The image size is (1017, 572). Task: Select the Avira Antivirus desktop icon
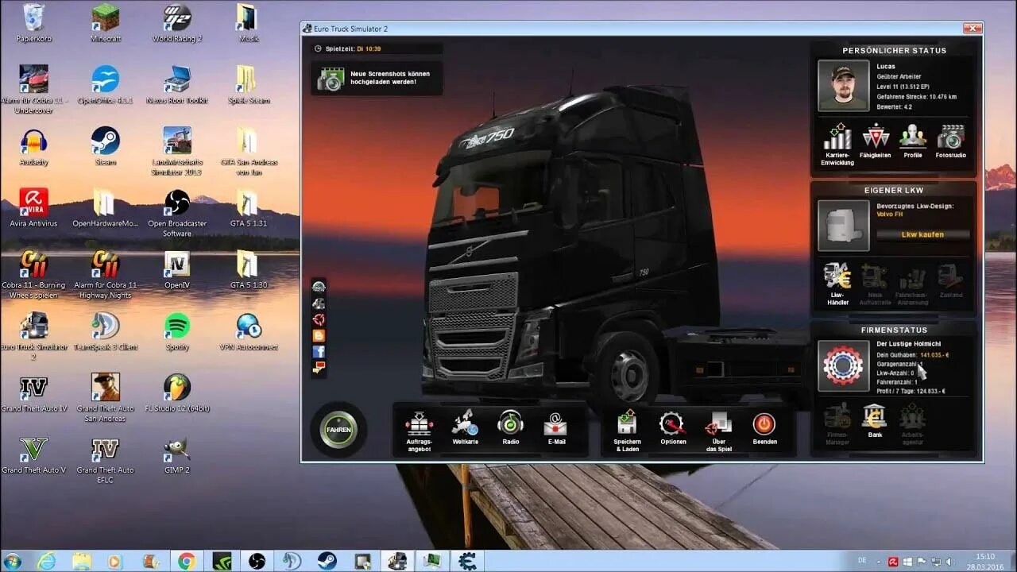pos(33,208)
